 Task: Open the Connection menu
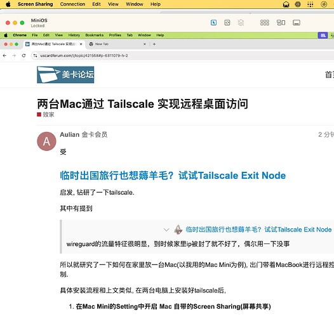point(72,4)
